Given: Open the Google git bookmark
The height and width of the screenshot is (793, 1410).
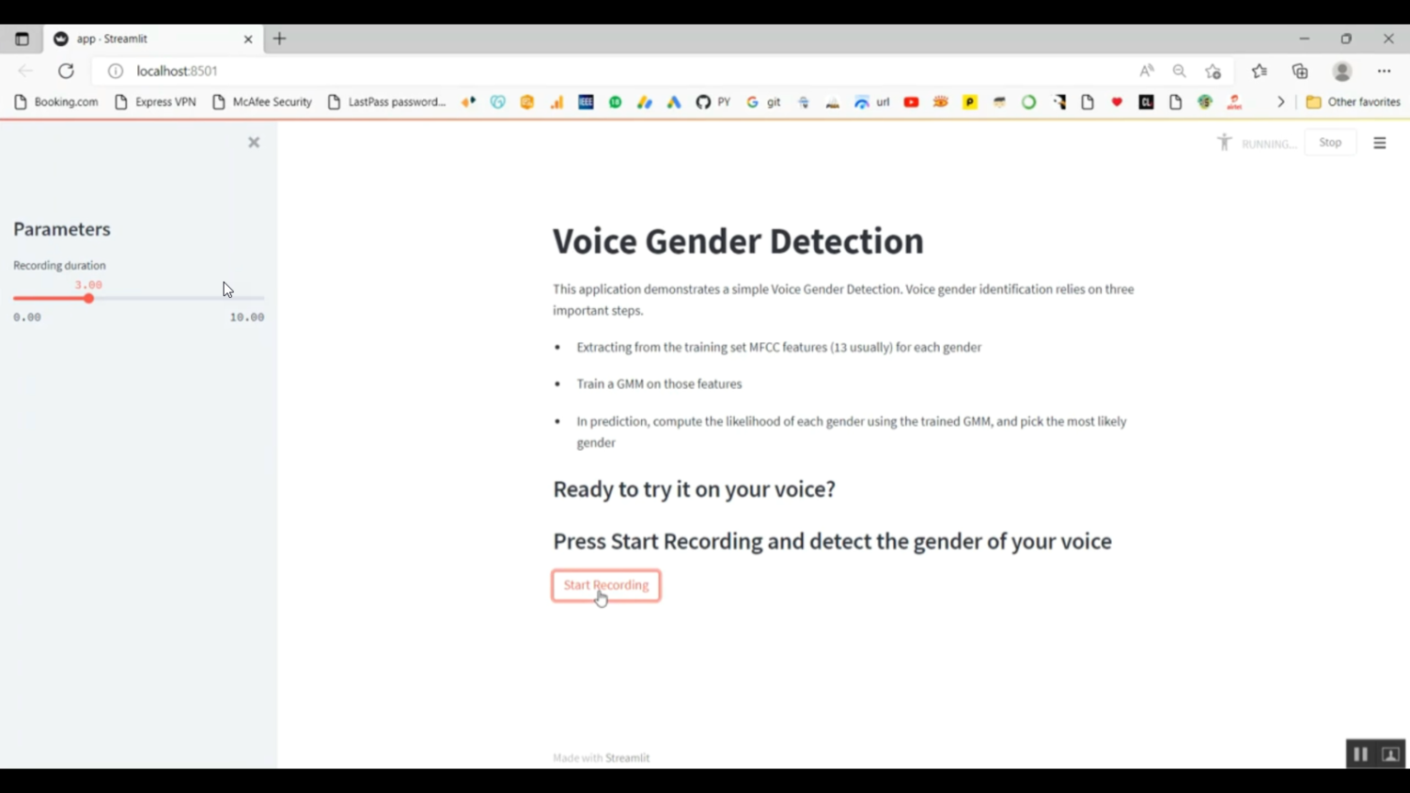Looking at the screenshot, I should click(x=764, y=101).
